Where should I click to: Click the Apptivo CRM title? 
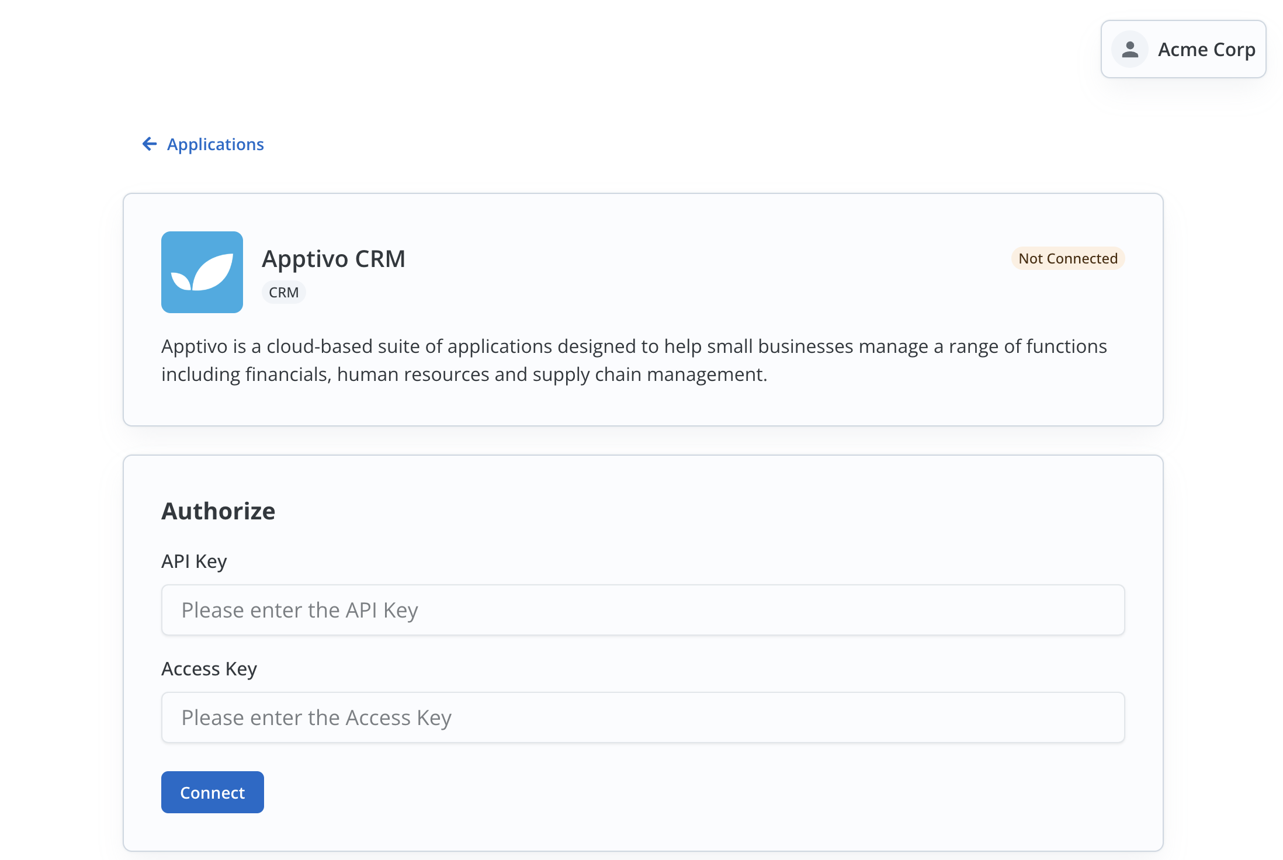point(333,259)
